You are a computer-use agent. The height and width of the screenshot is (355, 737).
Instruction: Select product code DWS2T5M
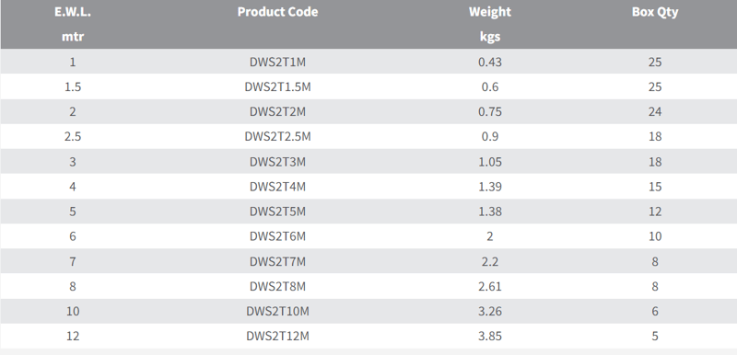pos(277,212)
